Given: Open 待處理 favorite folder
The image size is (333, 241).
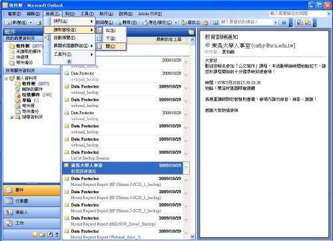Looking at the screenshot, I should coord(19,57).
